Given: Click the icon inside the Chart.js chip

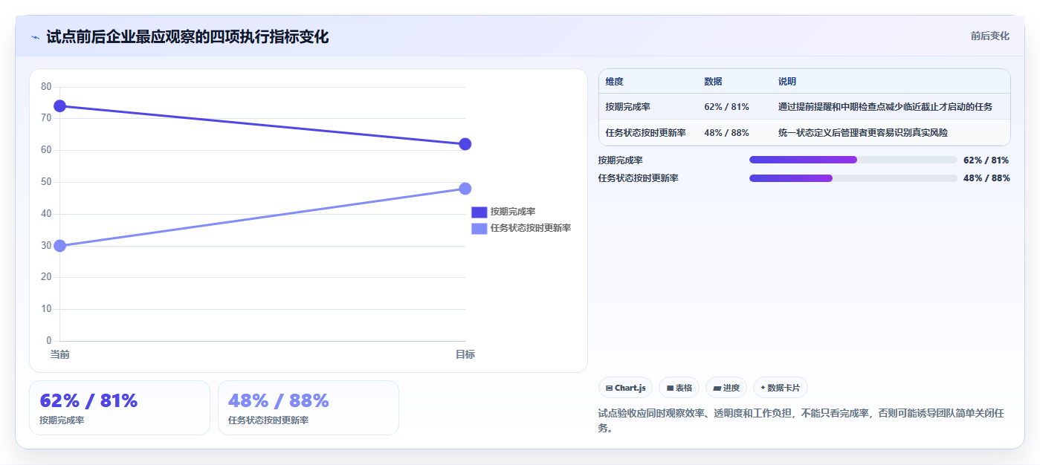Looking at the screenshot, I should point(609,388).
